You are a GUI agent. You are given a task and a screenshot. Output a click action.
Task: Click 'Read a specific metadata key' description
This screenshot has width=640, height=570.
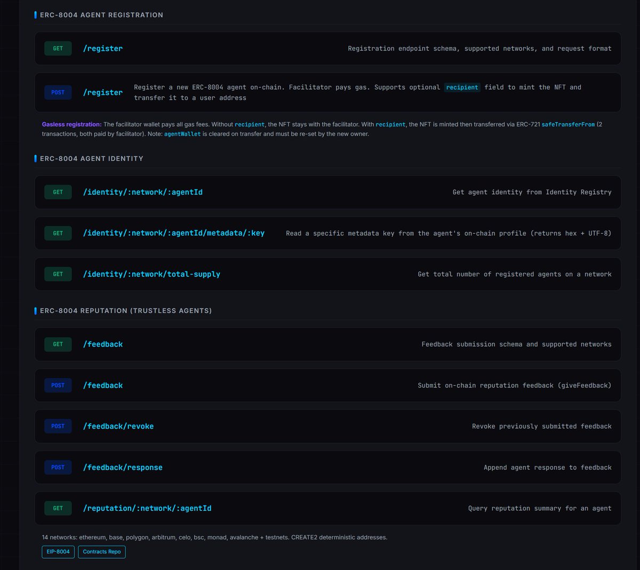click(x=449, y=233)
